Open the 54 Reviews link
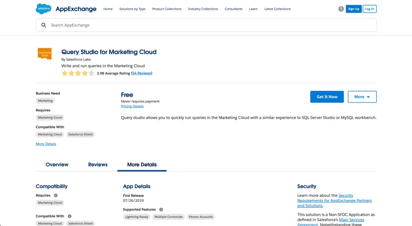Screen dimensions: 412x226 142,73
